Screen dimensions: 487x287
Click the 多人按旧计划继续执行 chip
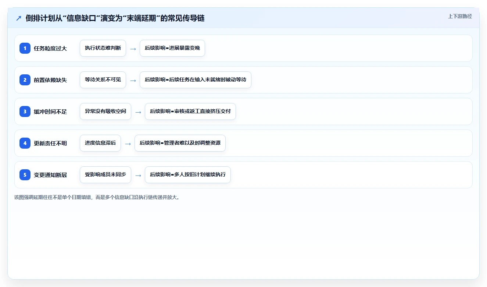pos(188,175)
